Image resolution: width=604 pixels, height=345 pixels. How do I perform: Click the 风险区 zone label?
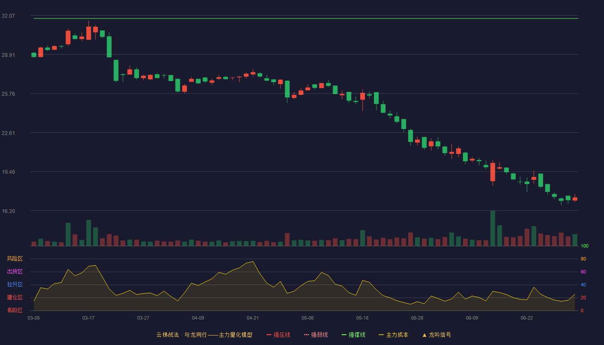tap(15, 259)
